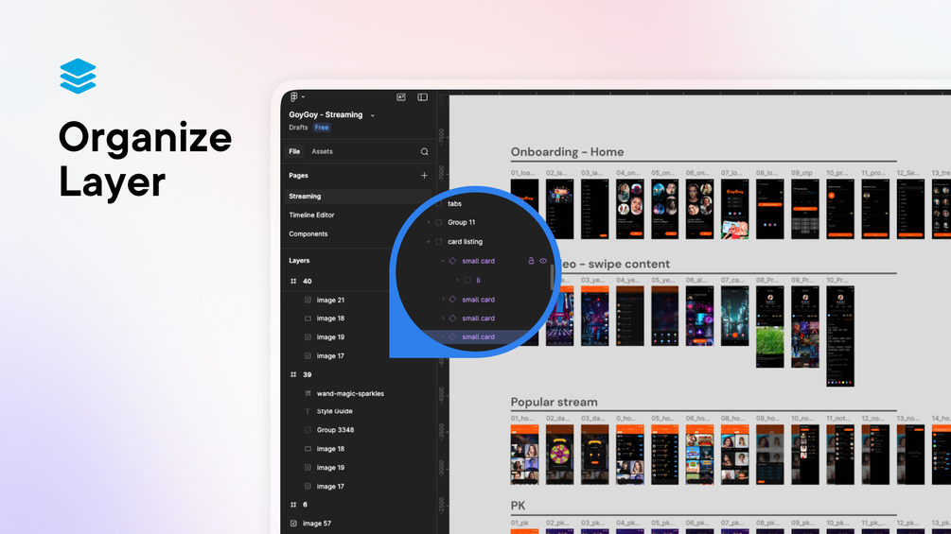Click the image icon of image 21
The width and height of the screenshot is (951, 534).
(308, 301)
